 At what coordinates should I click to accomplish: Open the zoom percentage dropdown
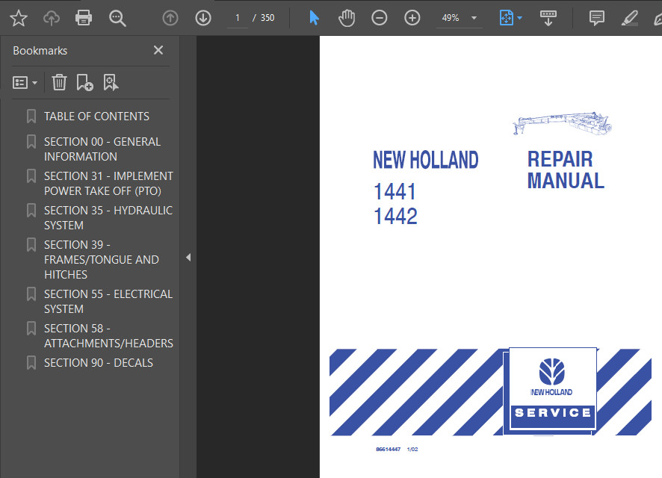[x=473, y=17]
